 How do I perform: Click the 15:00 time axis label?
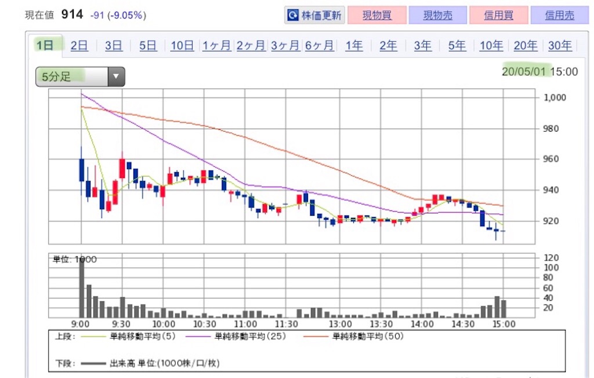504,324
